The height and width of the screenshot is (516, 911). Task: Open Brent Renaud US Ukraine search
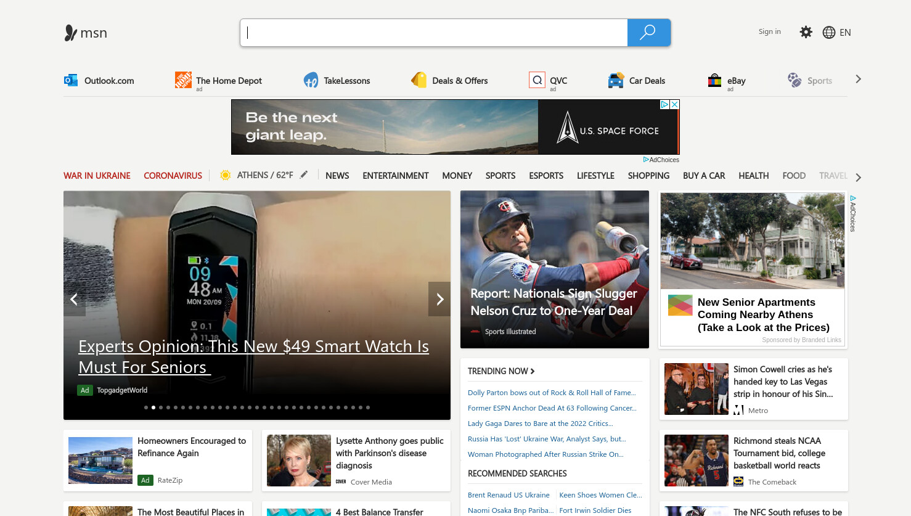509,495
